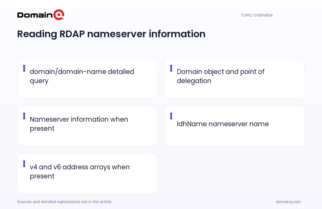Open the domainq.com footer link
The width and height of the screenshot is (322, 209).
[x=288, y=202]
